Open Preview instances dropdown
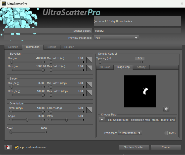Screen dimensions: 185x155 tap(116, 38)
